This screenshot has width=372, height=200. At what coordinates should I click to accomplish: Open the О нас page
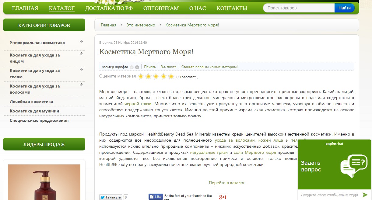198,8
